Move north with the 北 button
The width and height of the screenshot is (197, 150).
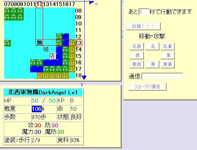coord(152,46)
